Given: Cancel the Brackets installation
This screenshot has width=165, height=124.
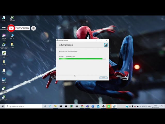Looking at the screenshot, I should click(103, 78).
